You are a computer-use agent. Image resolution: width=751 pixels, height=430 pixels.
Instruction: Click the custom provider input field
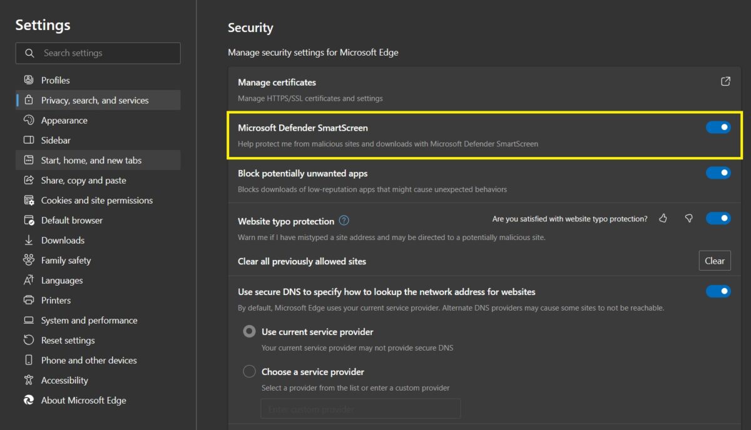pos(360,409)
